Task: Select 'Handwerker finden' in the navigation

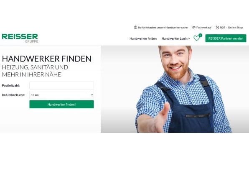Action: [143, 38]
